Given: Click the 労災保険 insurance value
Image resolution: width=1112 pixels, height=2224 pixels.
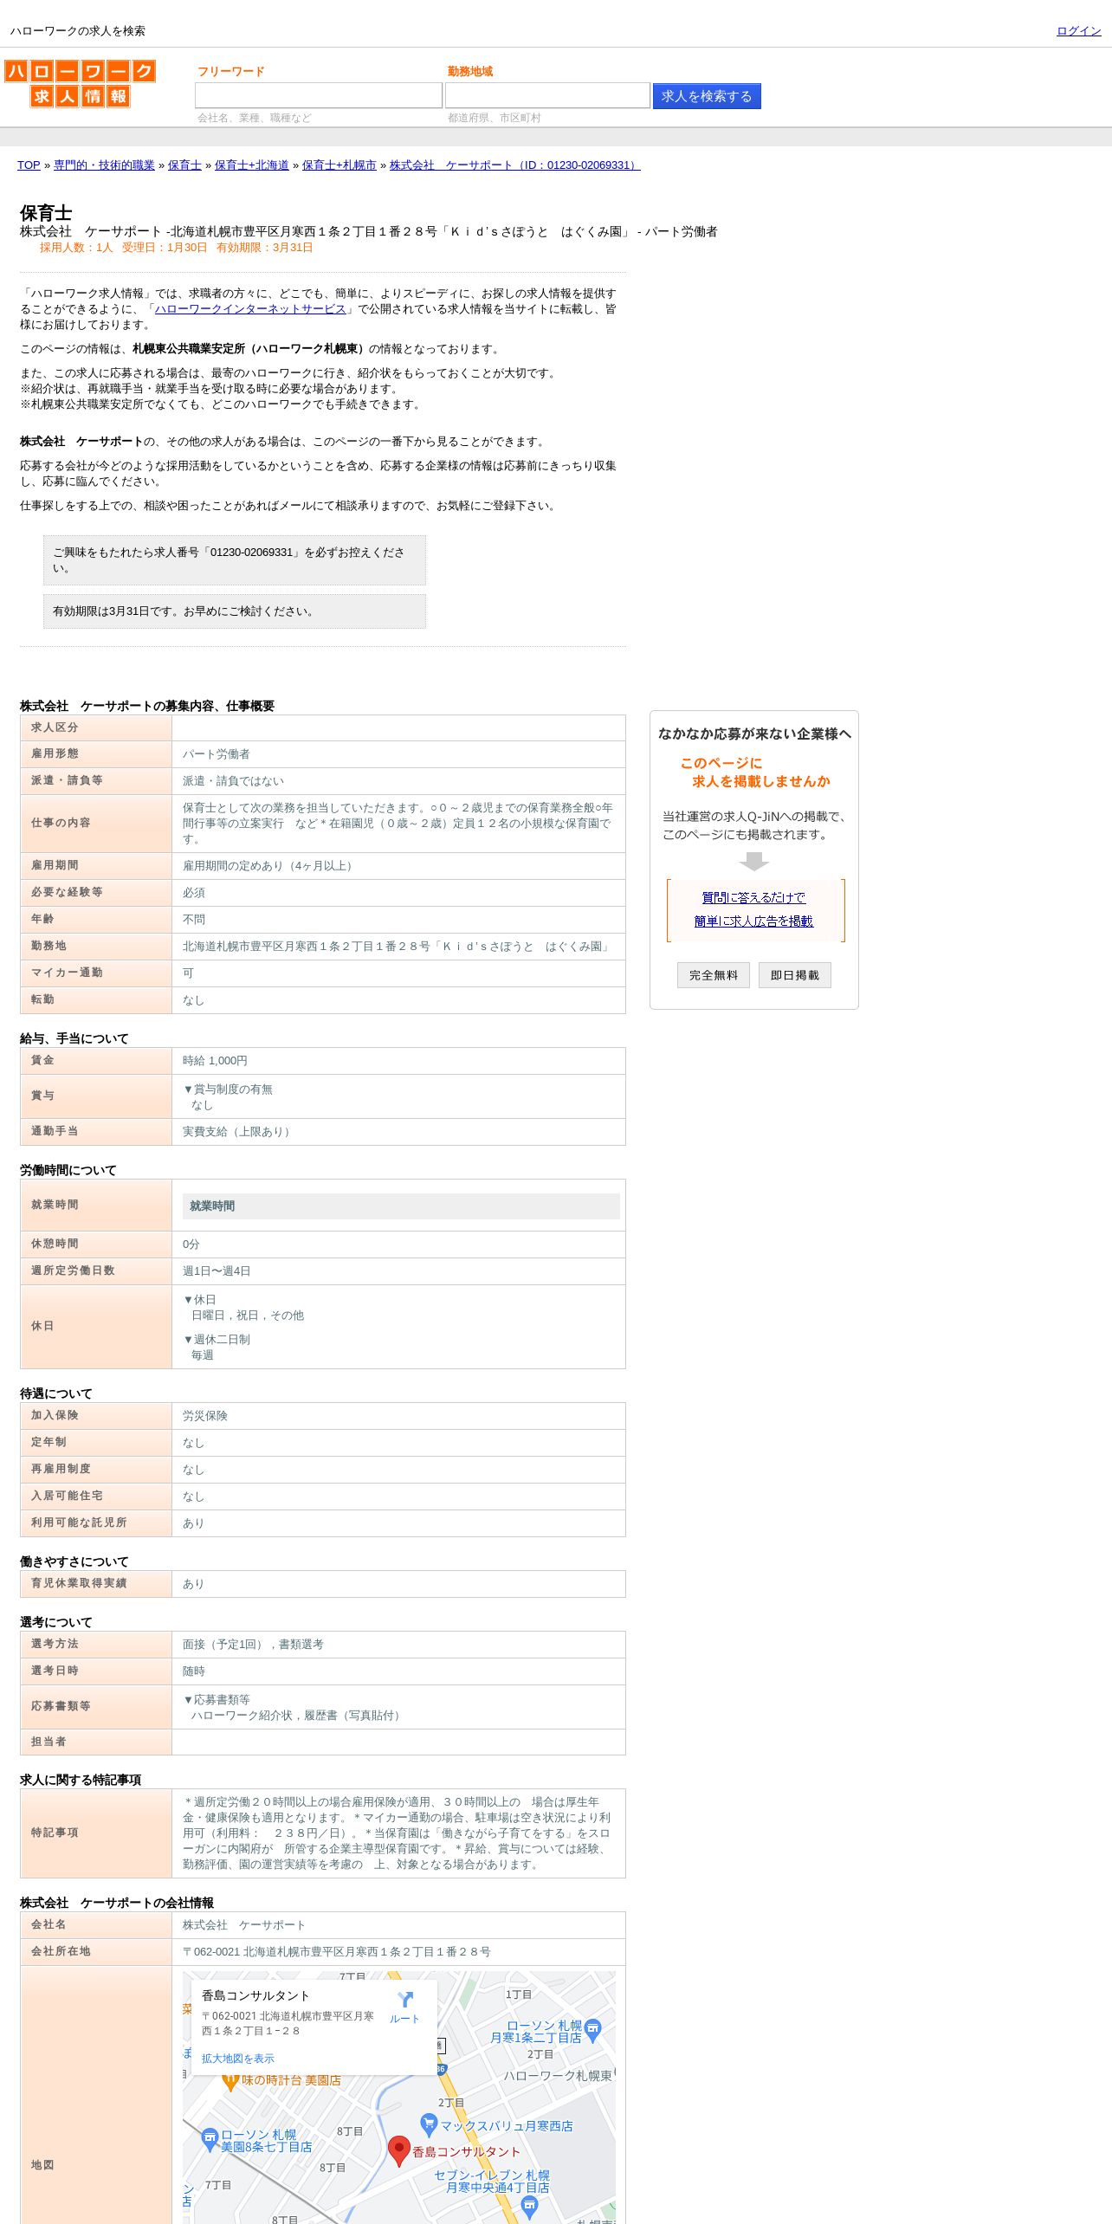Looking at the screenshot, I should (205, 1416).
